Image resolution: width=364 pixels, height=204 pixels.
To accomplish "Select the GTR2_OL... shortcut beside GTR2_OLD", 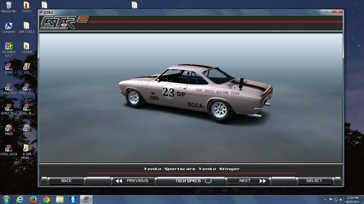I will point(27,89).
